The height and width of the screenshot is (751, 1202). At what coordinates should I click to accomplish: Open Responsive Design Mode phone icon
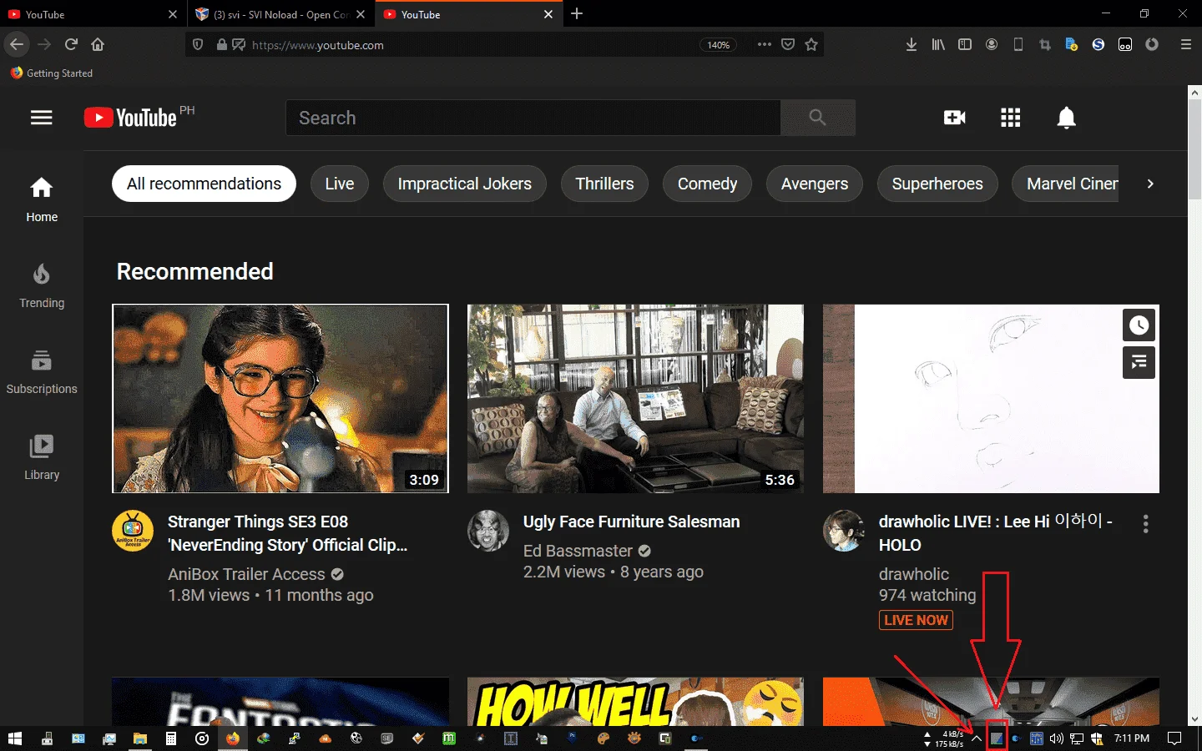(1018, 44)
